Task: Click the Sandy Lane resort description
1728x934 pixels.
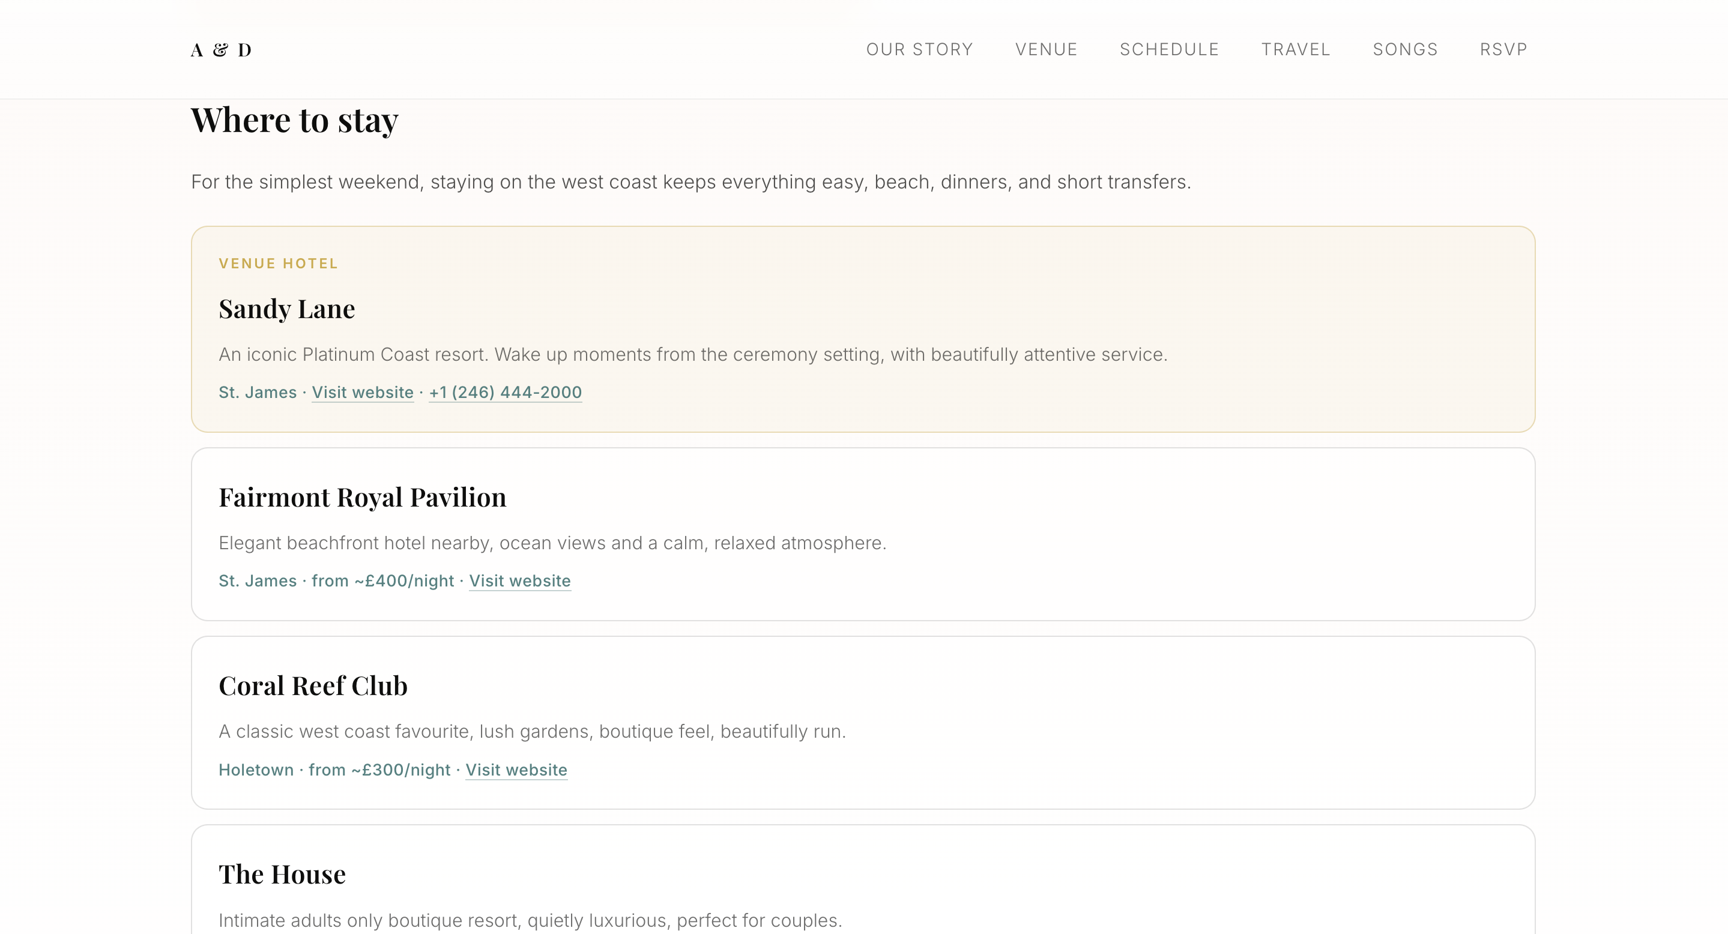Action: coord(693,355)
